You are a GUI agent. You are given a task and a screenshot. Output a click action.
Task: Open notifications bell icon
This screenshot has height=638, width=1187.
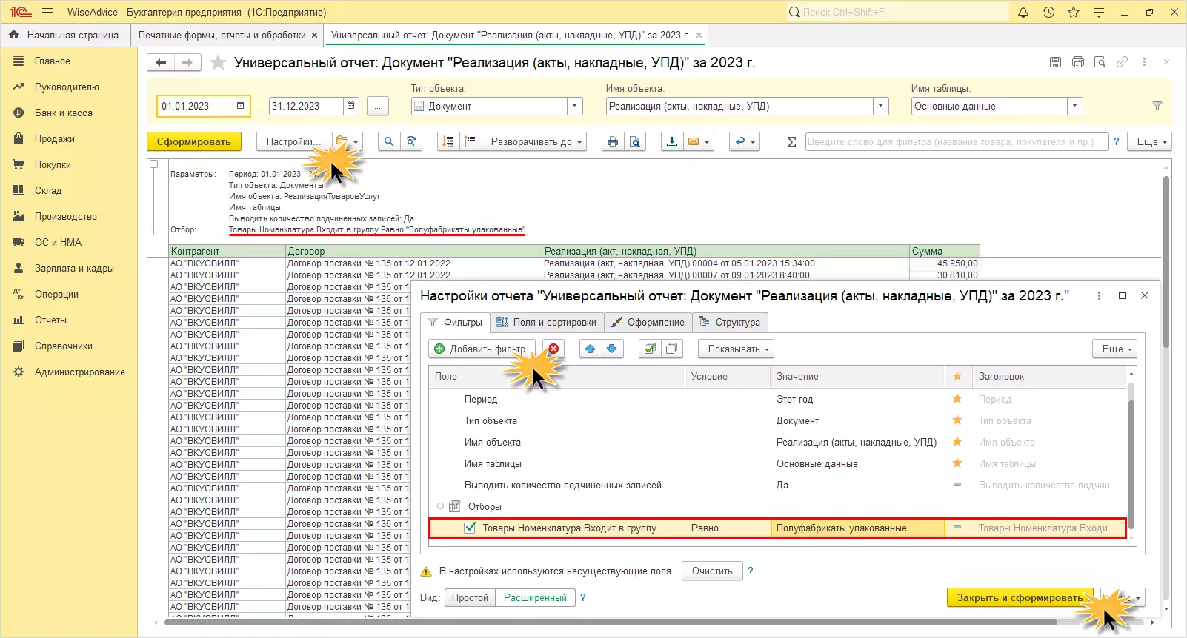point(1023,12)
